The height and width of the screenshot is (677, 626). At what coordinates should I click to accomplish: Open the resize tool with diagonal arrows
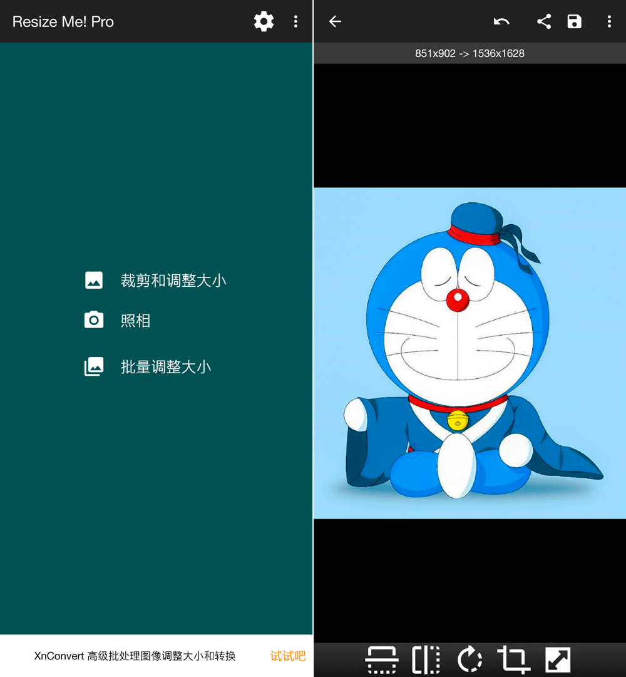click(557, 659)
